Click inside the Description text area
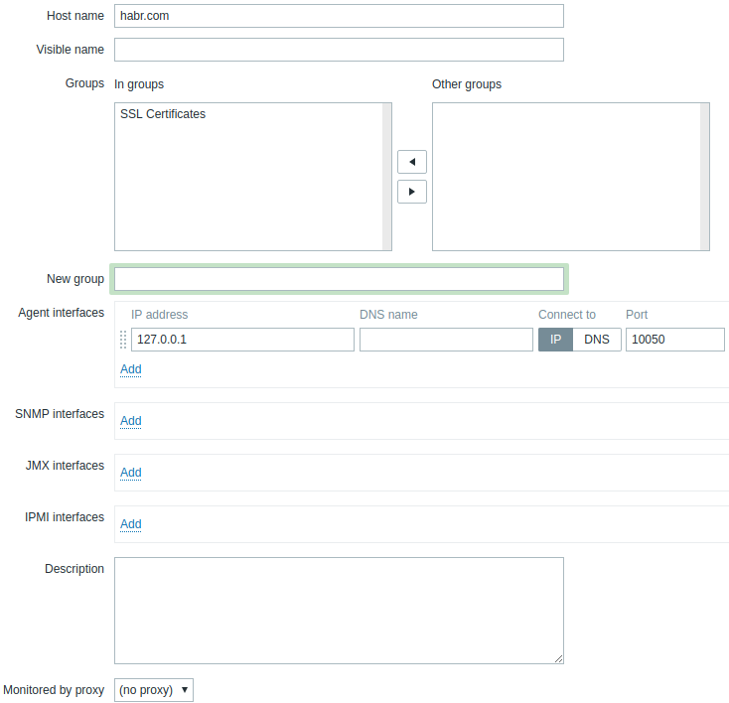Viewport: 729px width, 703px height. tap(339, 610)
